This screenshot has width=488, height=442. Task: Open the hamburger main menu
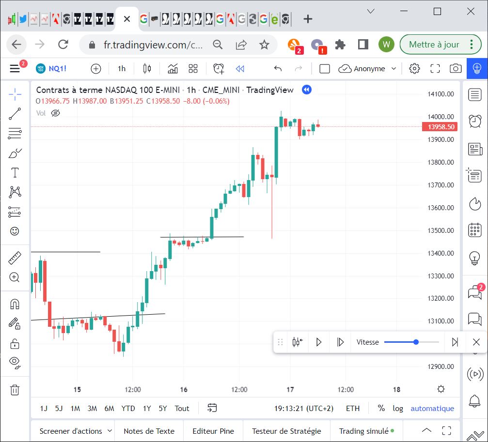point(15,68)
